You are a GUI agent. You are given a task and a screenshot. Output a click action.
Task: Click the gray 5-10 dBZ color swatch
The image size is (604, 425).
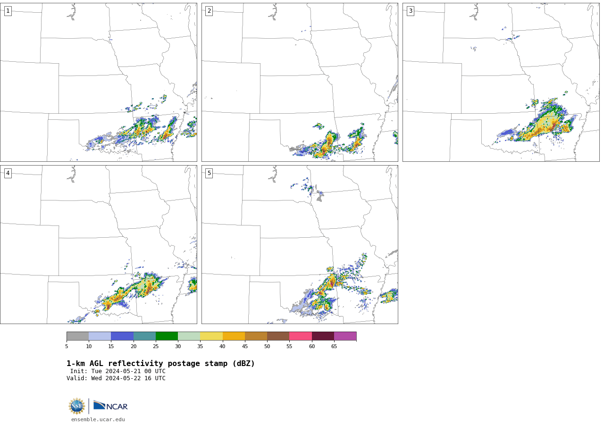pyautogui.click(x=77, y=336)
